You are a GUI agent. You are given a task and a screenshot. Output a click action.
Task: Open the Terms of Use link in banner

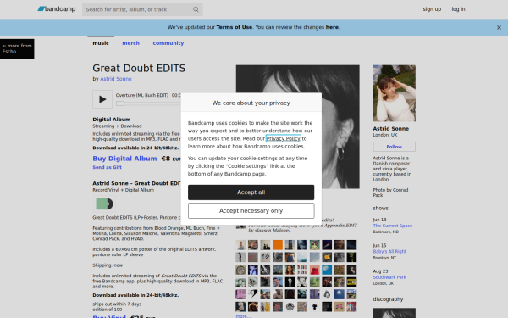[235, 27]
